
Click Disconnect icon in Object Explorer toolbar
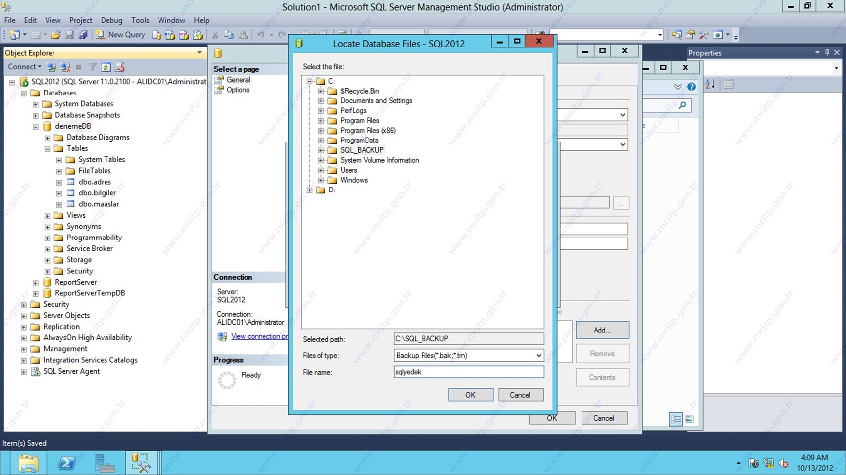65,67
